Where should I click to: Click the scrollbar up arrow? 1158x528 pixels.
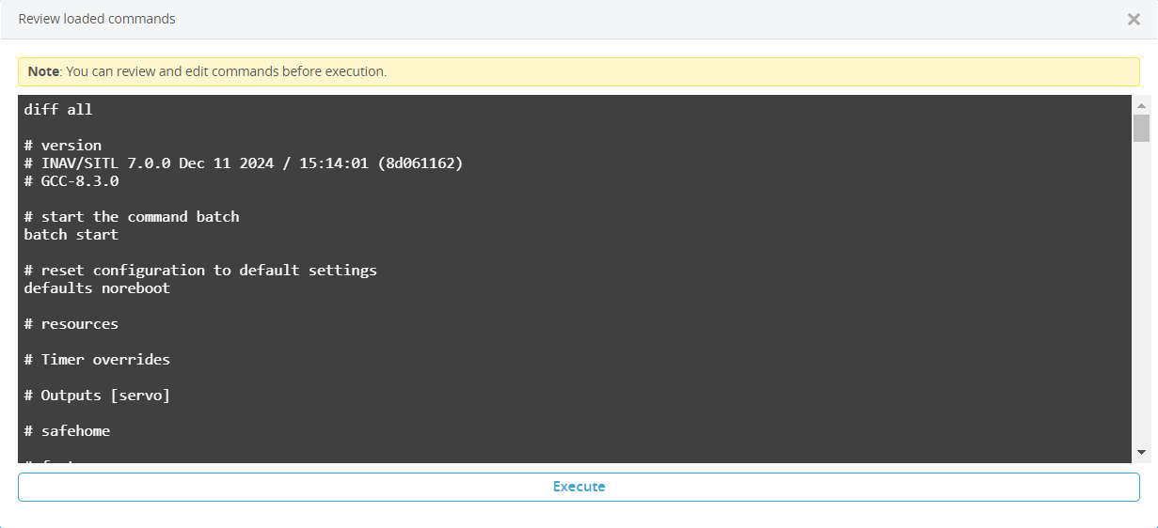[x=1141, y=104]
